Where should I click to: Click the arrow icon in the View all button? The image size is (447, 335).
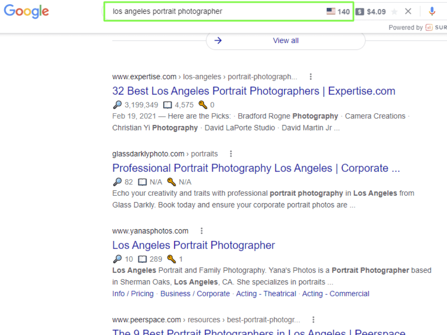(x=218, y=41)
